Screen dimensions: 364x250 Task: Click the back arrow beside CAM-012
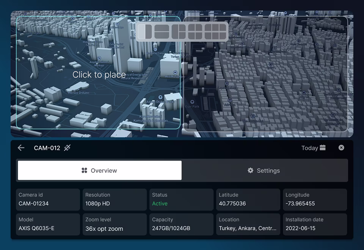(x=21, y=148)
